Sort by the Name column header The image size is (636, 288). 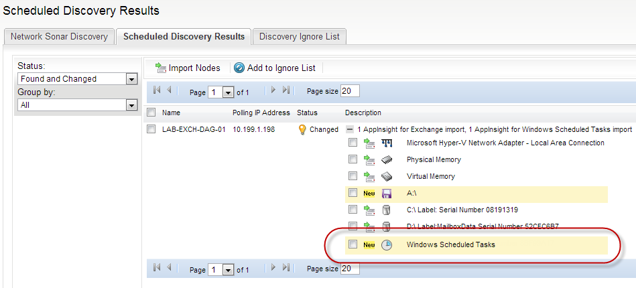click(x=171, y=113)
